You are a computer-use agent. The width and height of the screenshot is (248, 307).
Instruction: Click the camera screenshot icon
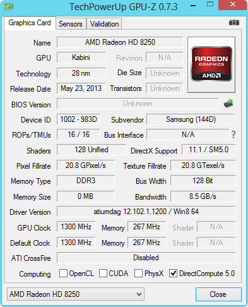[234, 22]
